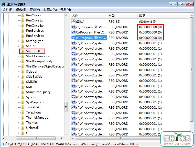Expand the Setup key
The width and height of the screenshot is (195, 148).
coord(18,46)
